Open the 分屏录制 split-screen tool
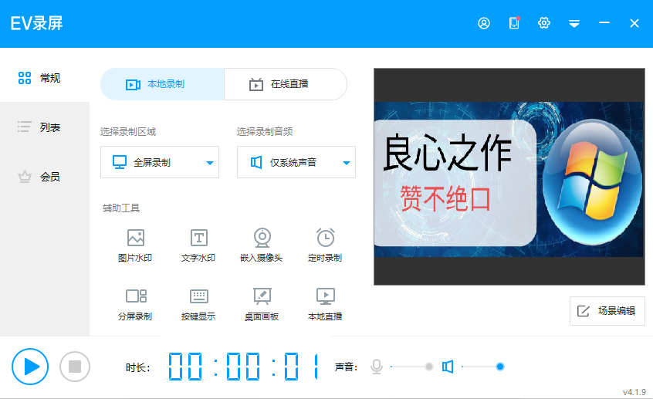The width and height of the screenshot is (653, 399). coord(135,304)
